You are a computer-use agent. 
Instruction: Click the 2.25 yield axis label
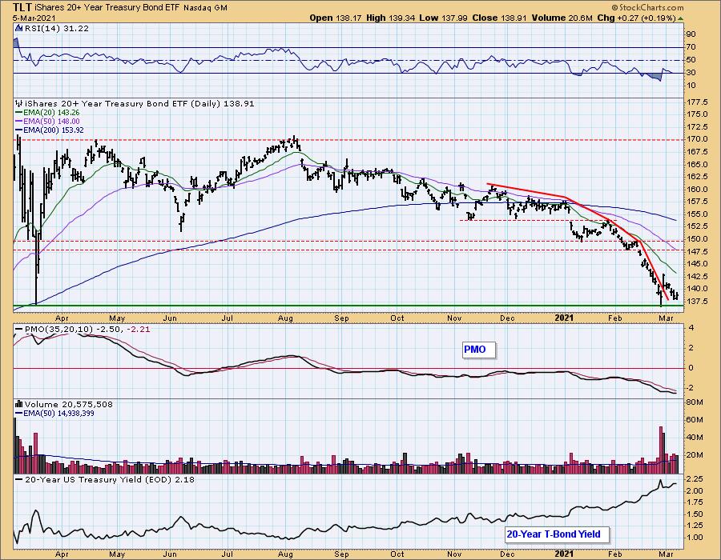[x=695, y=478]
